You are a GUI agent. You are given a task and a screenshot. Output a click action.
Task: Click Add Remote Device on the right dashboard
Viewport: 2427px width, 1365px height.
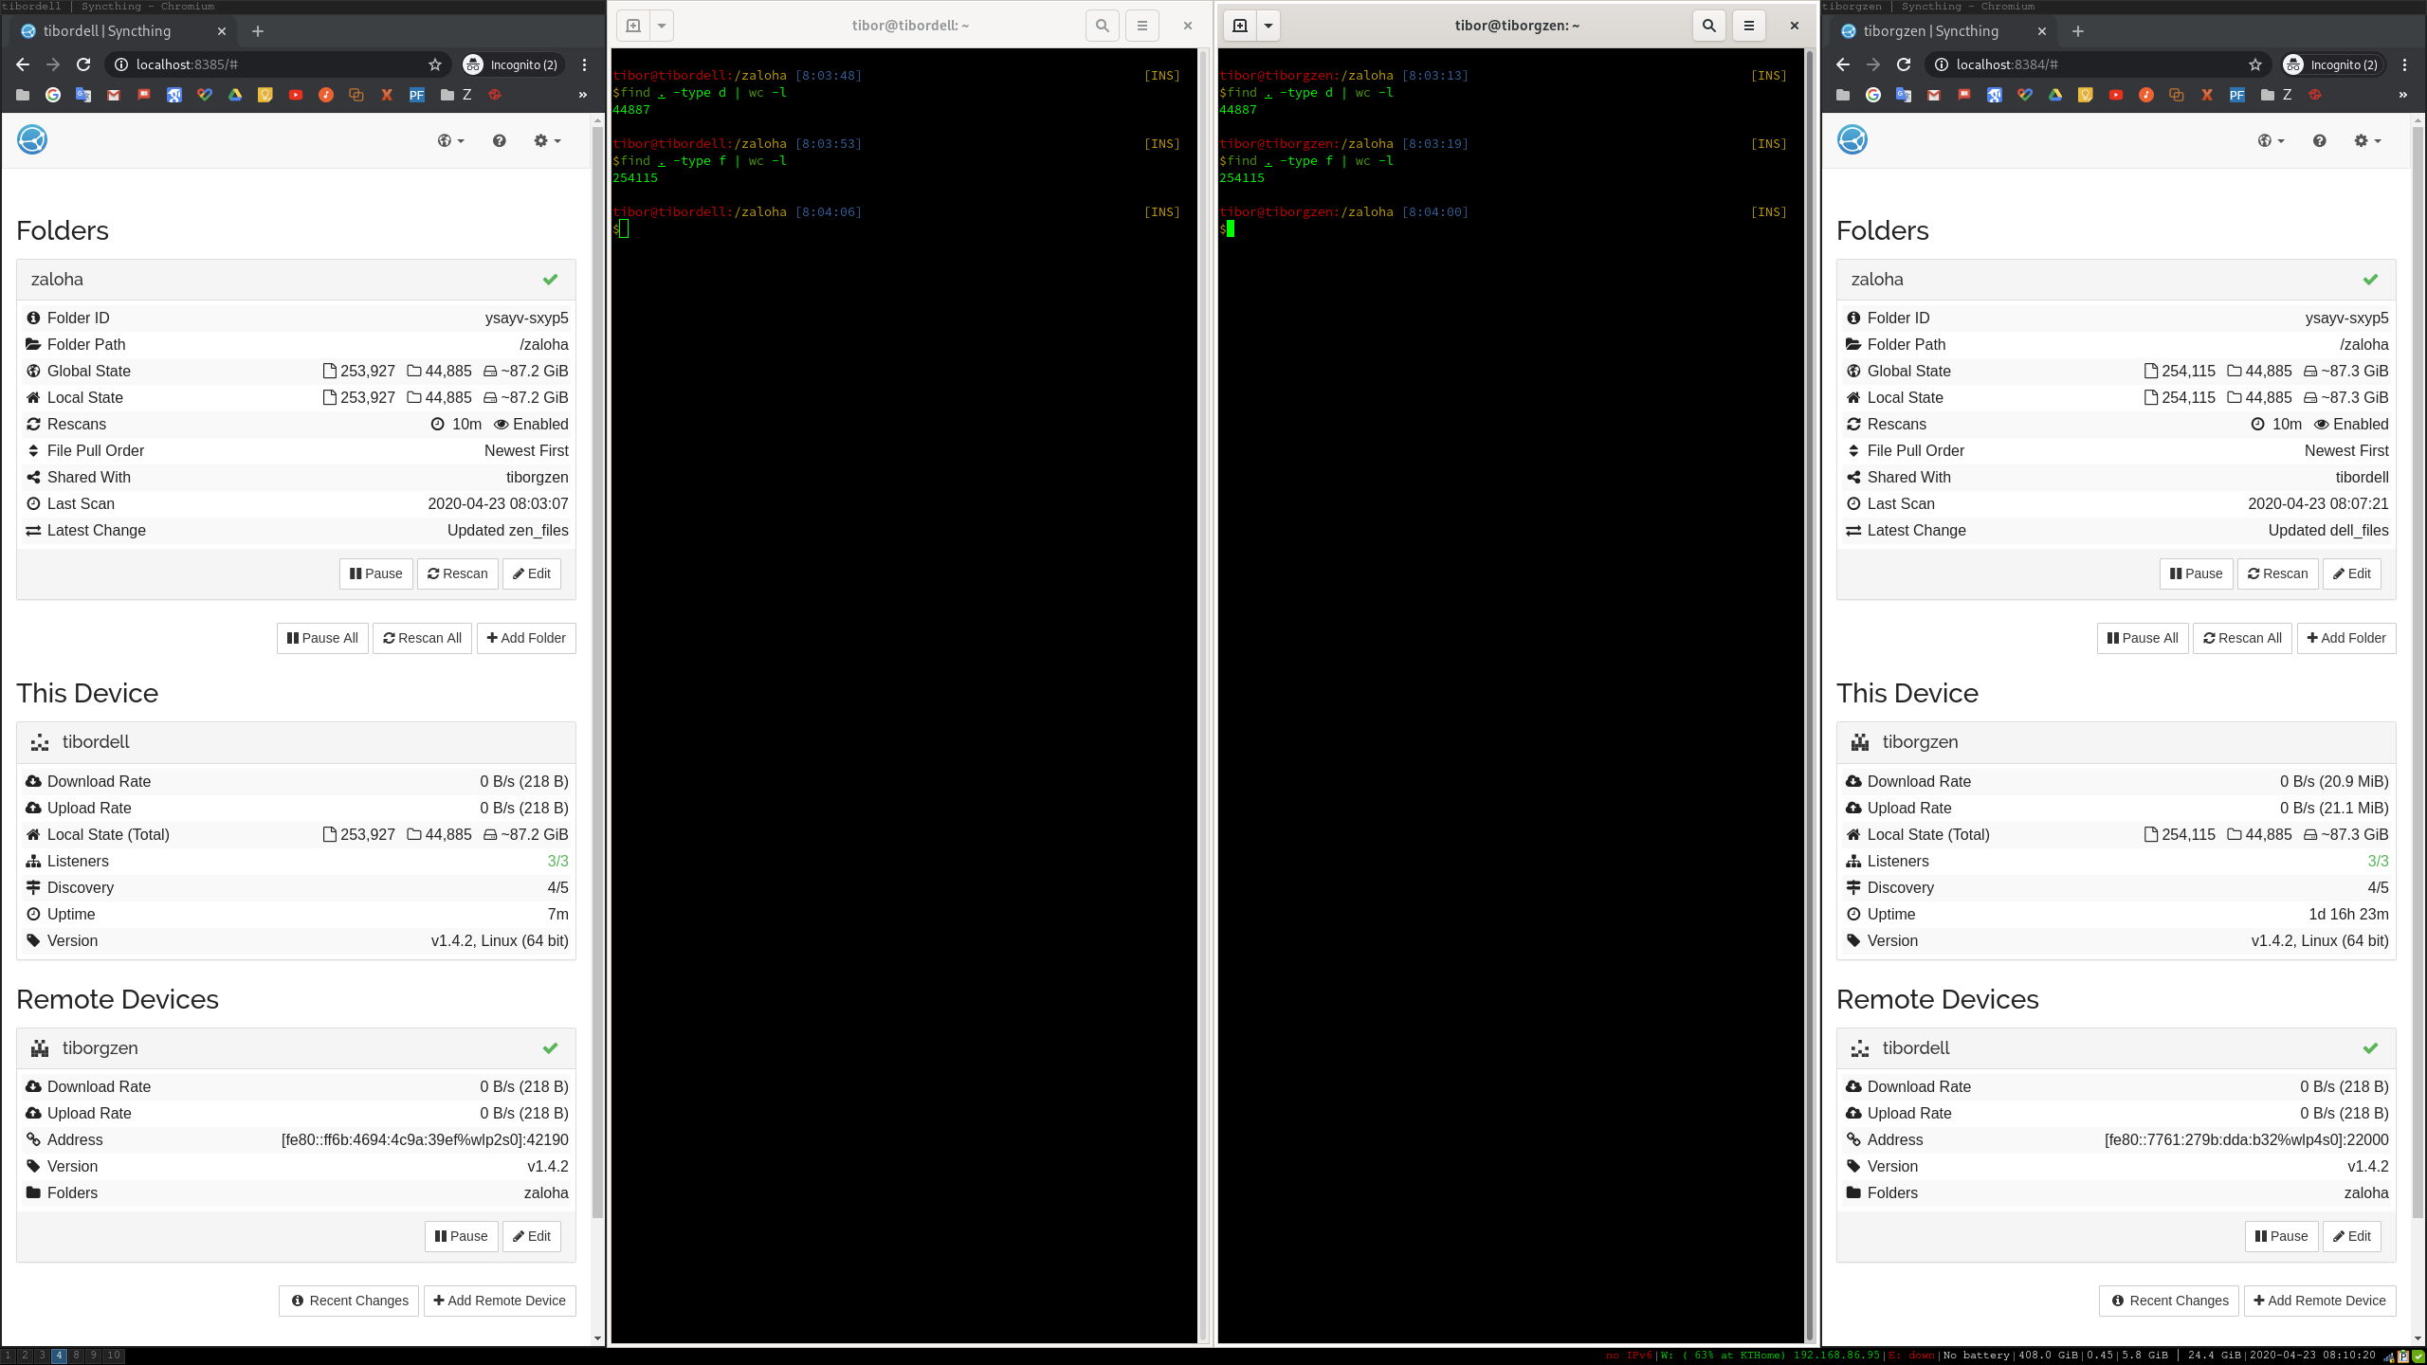(2320, 1301)
